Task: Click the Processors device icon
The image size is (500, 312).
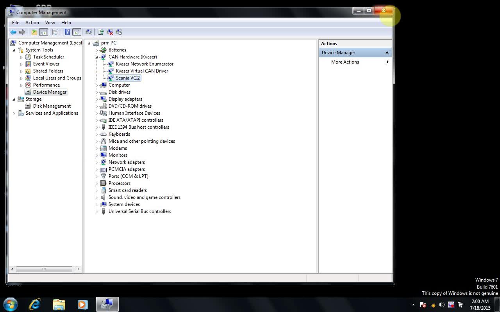Action: 104,183
